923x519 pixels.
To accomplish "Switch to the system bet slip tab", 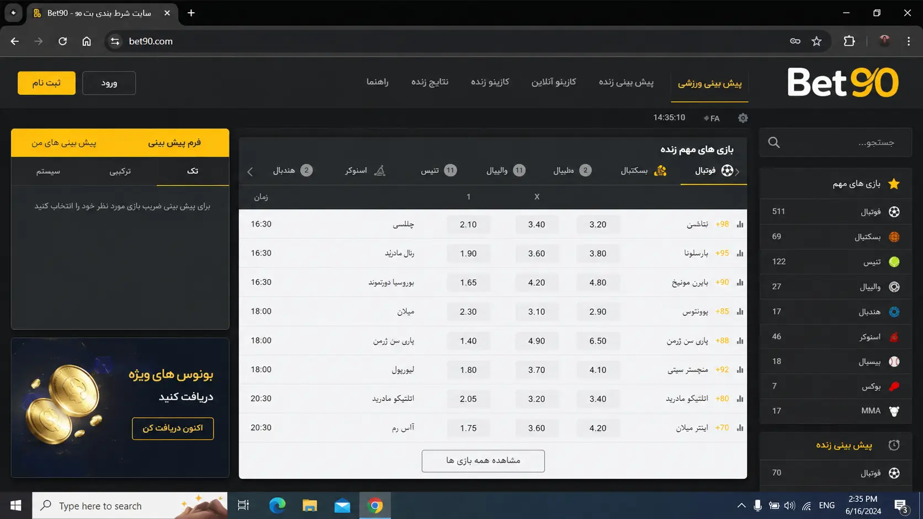I will coord(48,172).
